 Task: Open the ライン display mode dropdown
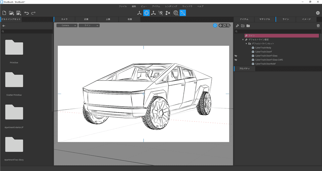tap(89, 25)
